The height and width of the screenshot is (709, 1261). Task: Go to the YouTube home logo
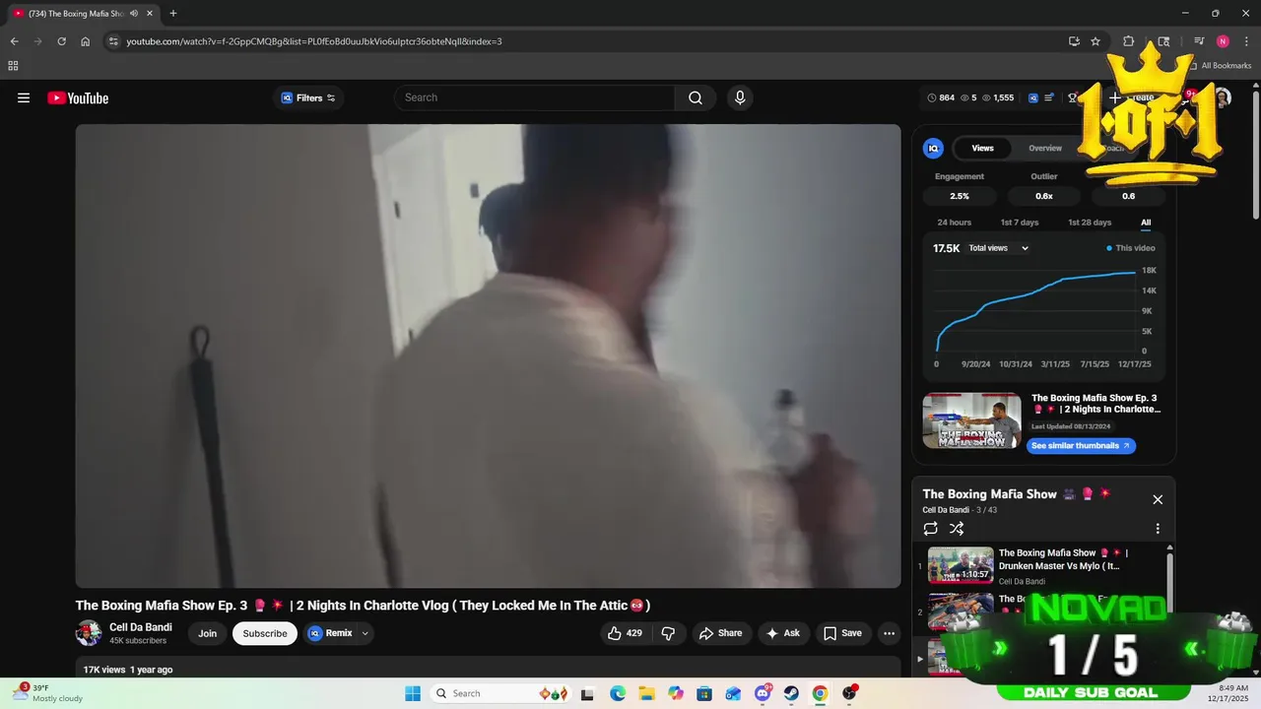pyautogui.click(x=78, y=97)
